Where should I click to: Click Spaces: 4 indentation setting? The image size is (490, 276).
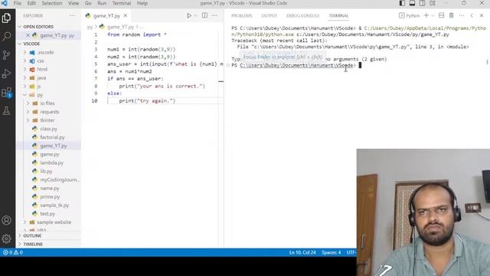point(332,252)
